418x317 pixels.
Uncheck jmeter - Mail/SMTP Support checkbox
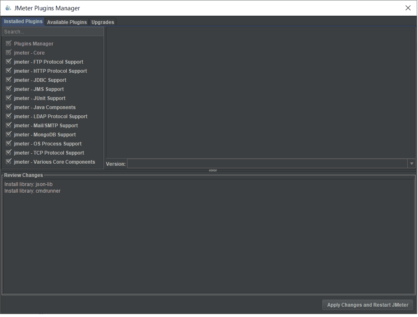pyautogui.click(x=9, y=125)
